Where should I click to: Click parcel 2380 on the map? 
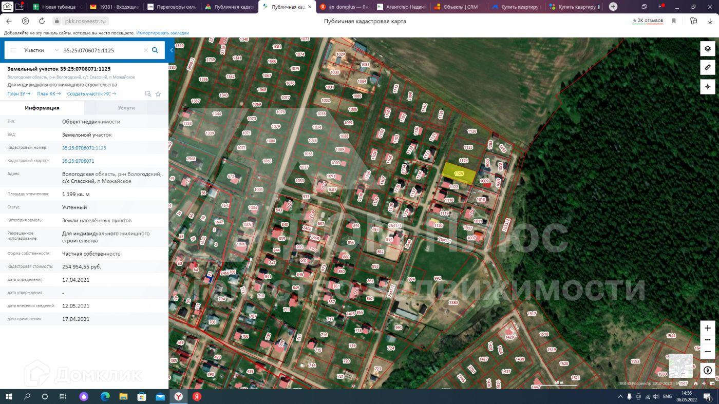(x=453, y=303)
